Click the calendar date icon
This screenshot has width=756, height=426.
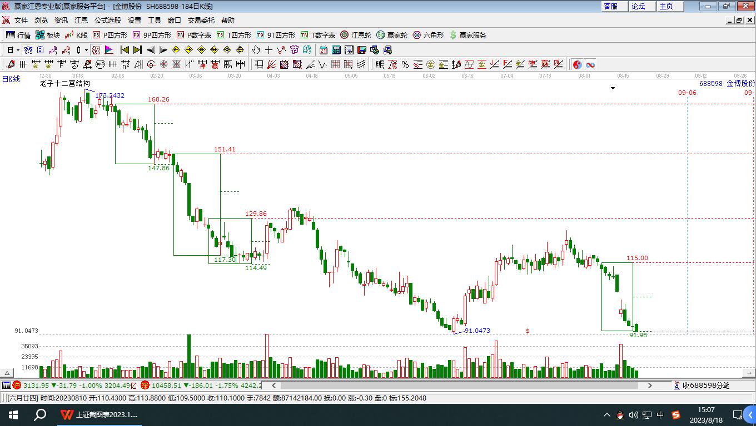324,50
